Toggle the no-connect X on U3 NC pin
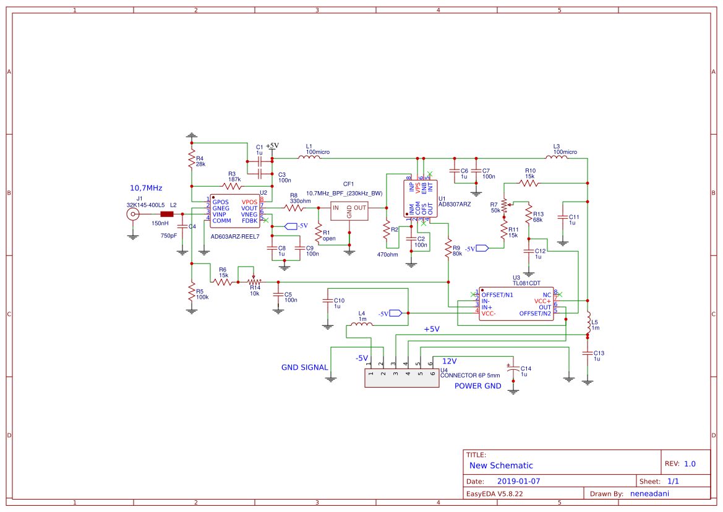Screen dimensions: 723x512 [x=560, y=294]
